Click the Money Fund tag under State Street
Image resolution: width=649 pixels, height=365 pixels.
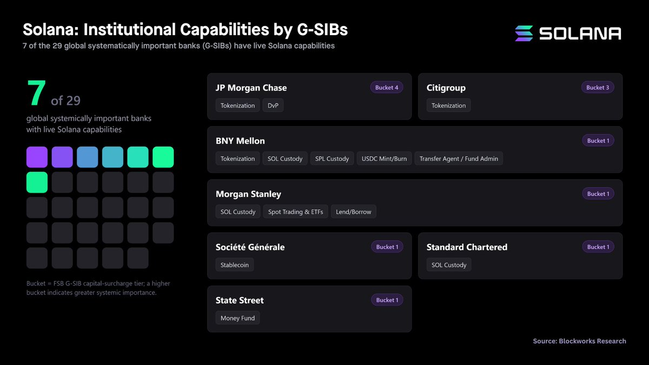pyautogui.click(x=237, y=318)
